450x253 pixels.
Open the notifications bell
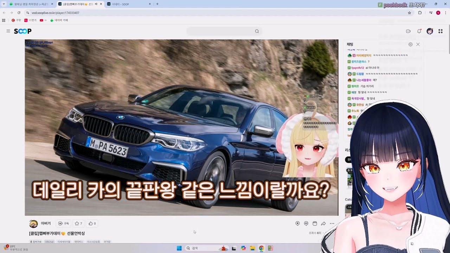[419, 31]
